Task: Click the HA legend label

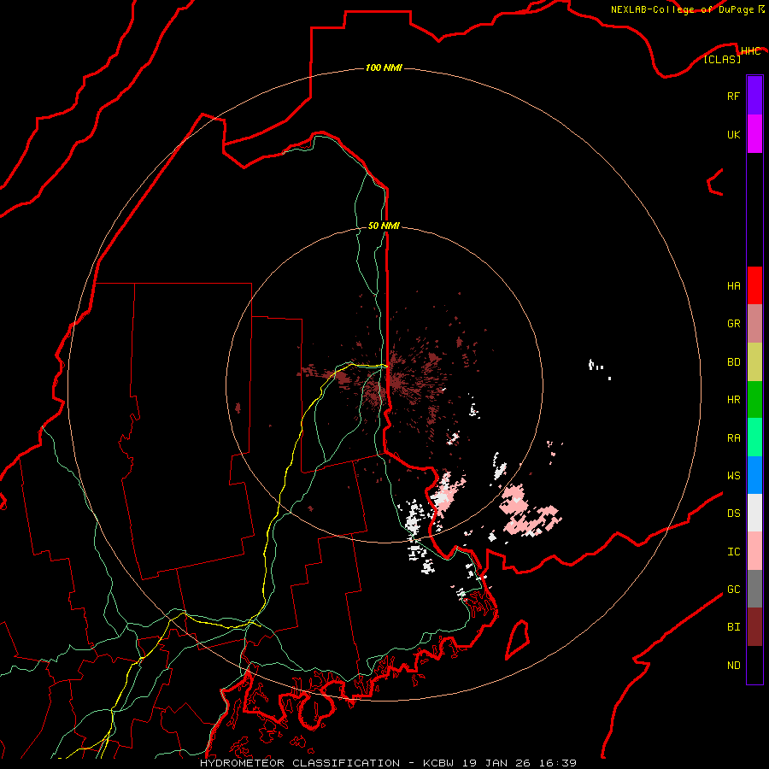Action: point(733,286)
